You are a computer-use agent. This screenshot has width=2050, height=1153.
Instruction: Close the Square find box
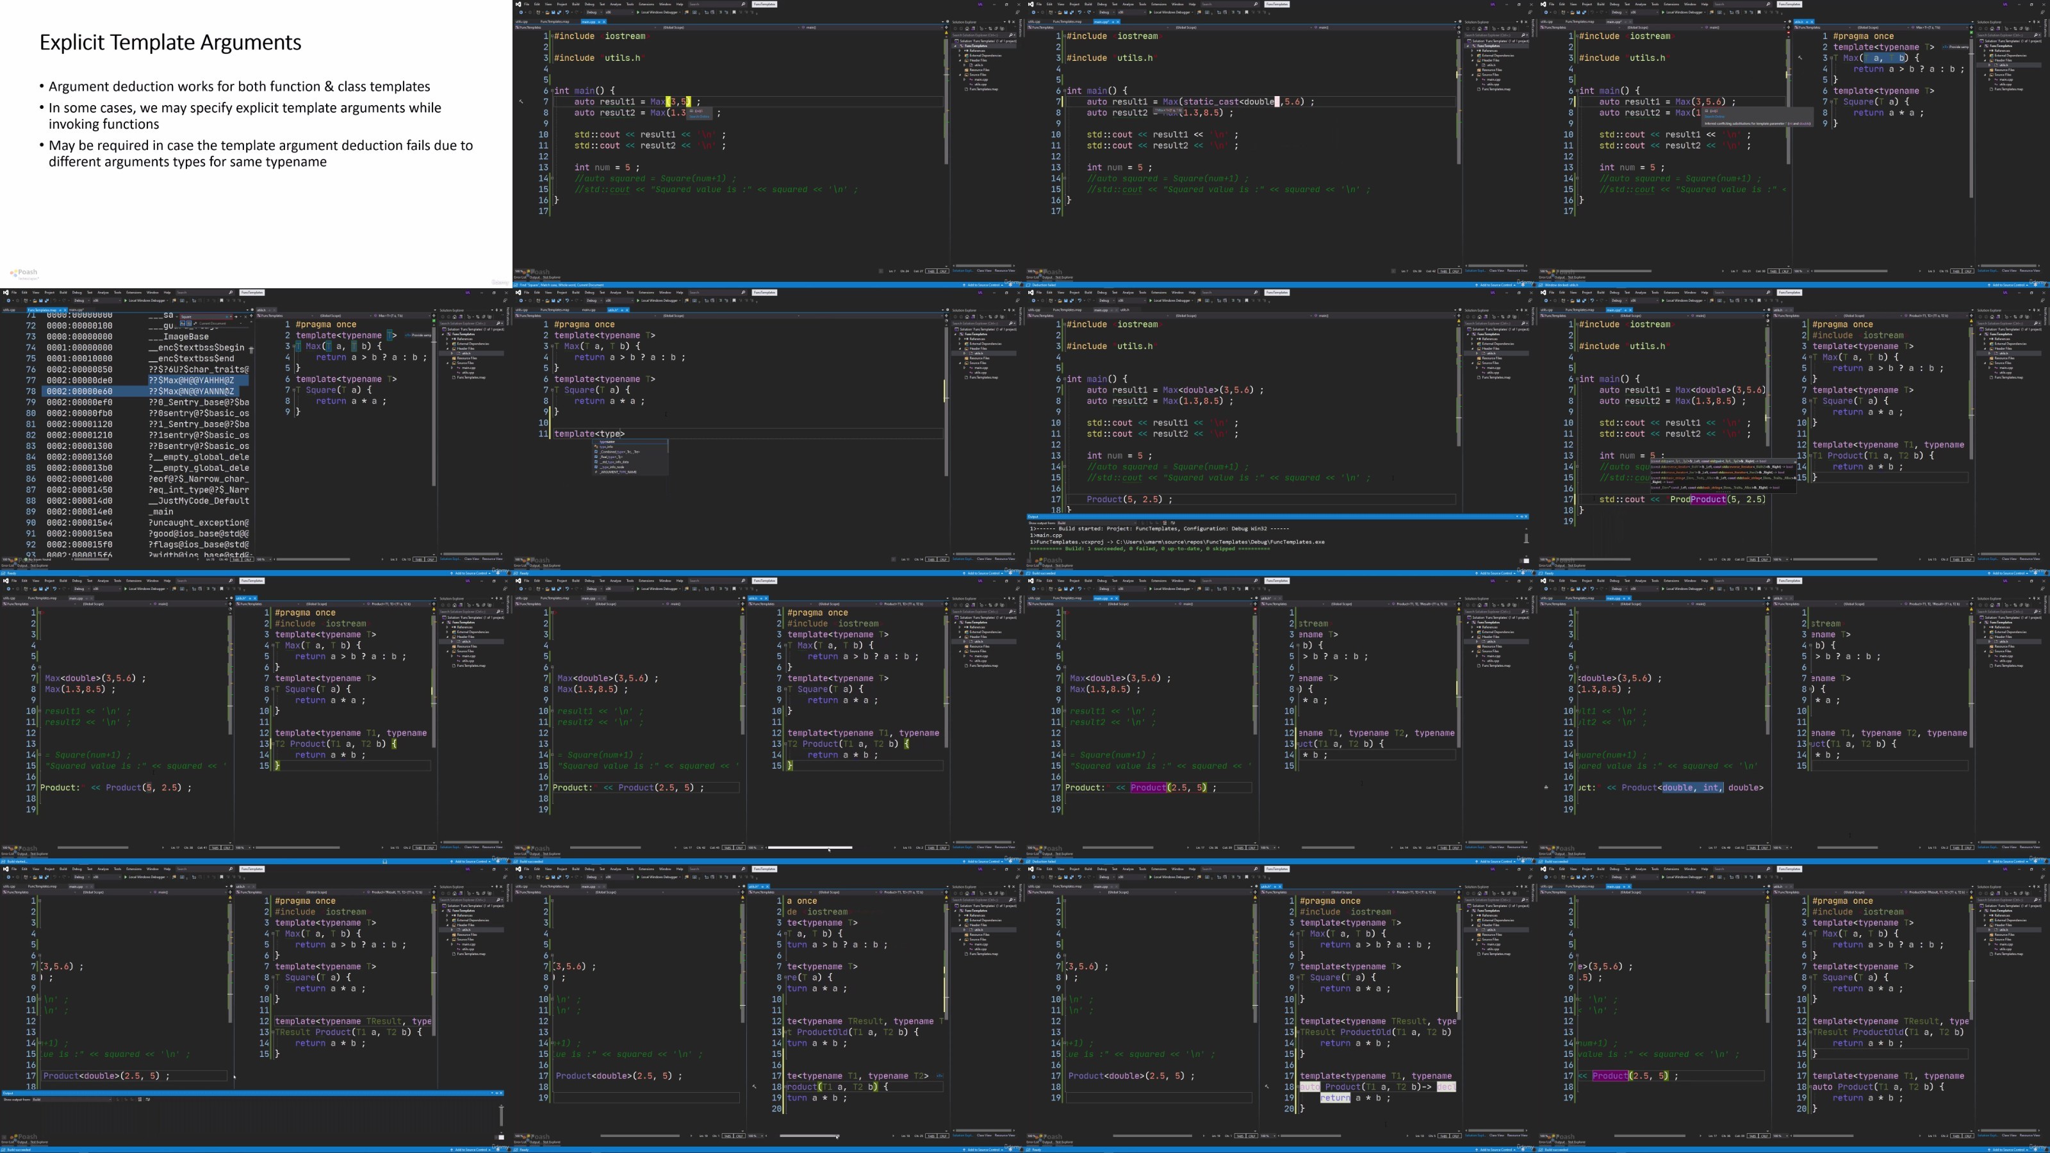pyautogui.click(x=246, y=316)
